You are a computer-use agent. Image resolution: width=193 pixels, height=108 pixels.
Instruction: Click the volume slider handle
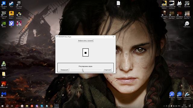tap(83, 70)
